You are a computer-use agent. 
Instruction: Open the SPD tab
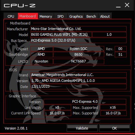point(61,16)
